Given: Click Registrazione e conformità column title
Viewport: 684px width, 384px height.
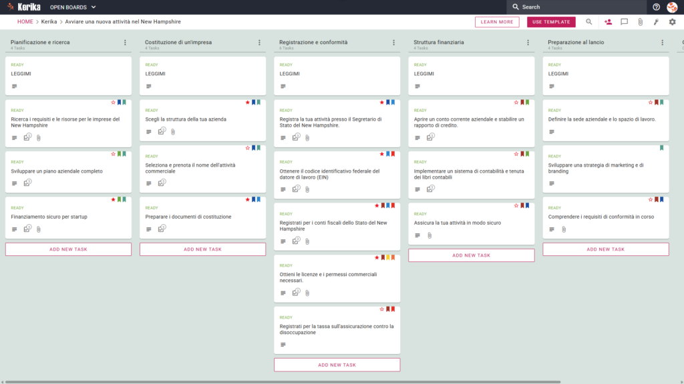Looking at the screenshot, I should click(313, 42).
